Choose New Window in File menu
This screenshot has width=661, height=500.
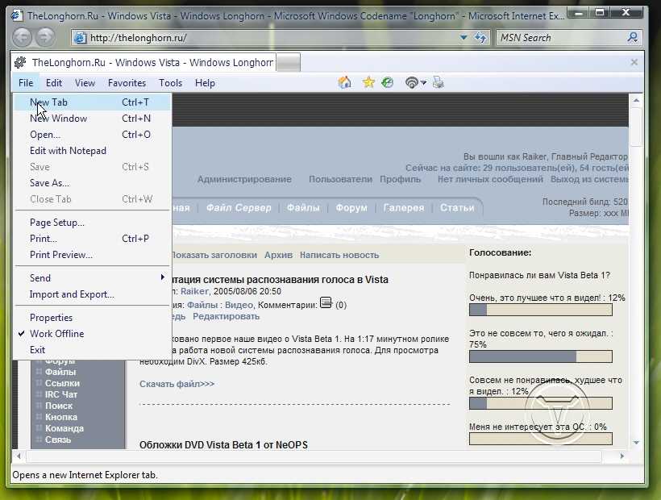(x=93, y=119)
